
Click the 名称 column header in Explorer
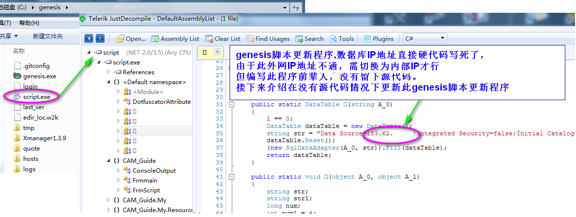(19, 51)
